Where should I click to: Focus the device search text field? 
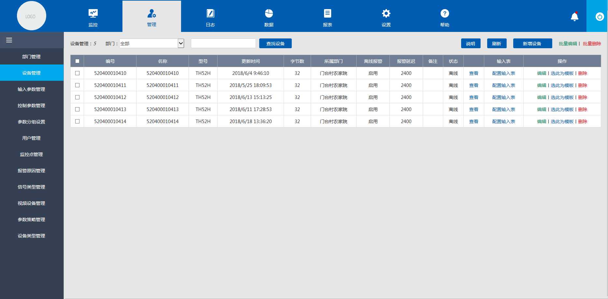pyautogui.click(x=223, y=43)
